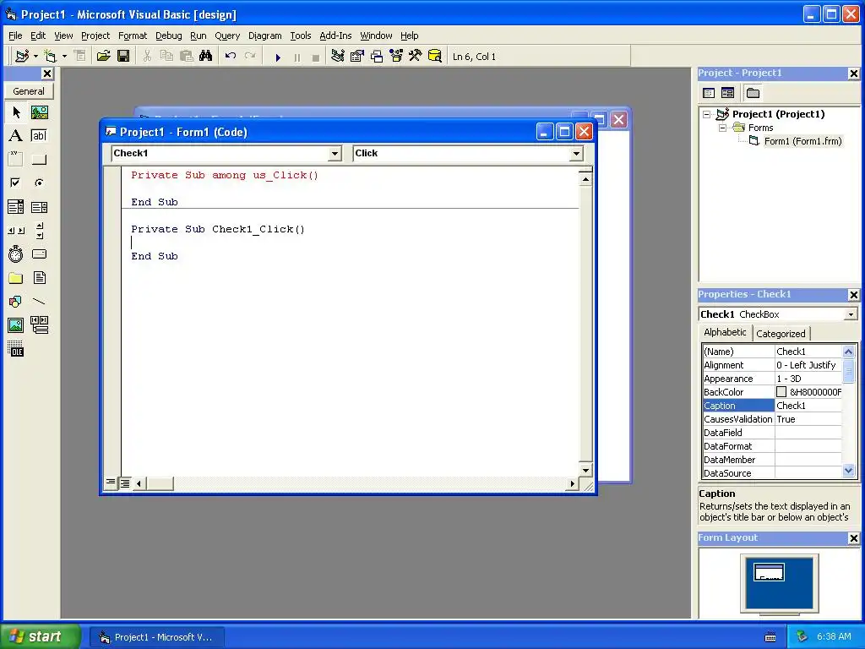This screenshot has height=649, width=865.
Task: Click the form thumbnail in Form Layout
Action: coord(769,572)
